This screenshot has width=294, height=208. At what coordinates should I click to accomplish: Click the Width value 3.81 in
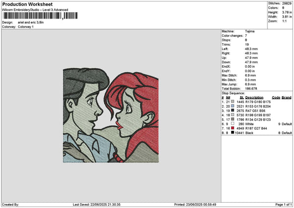tap(287, 17)
